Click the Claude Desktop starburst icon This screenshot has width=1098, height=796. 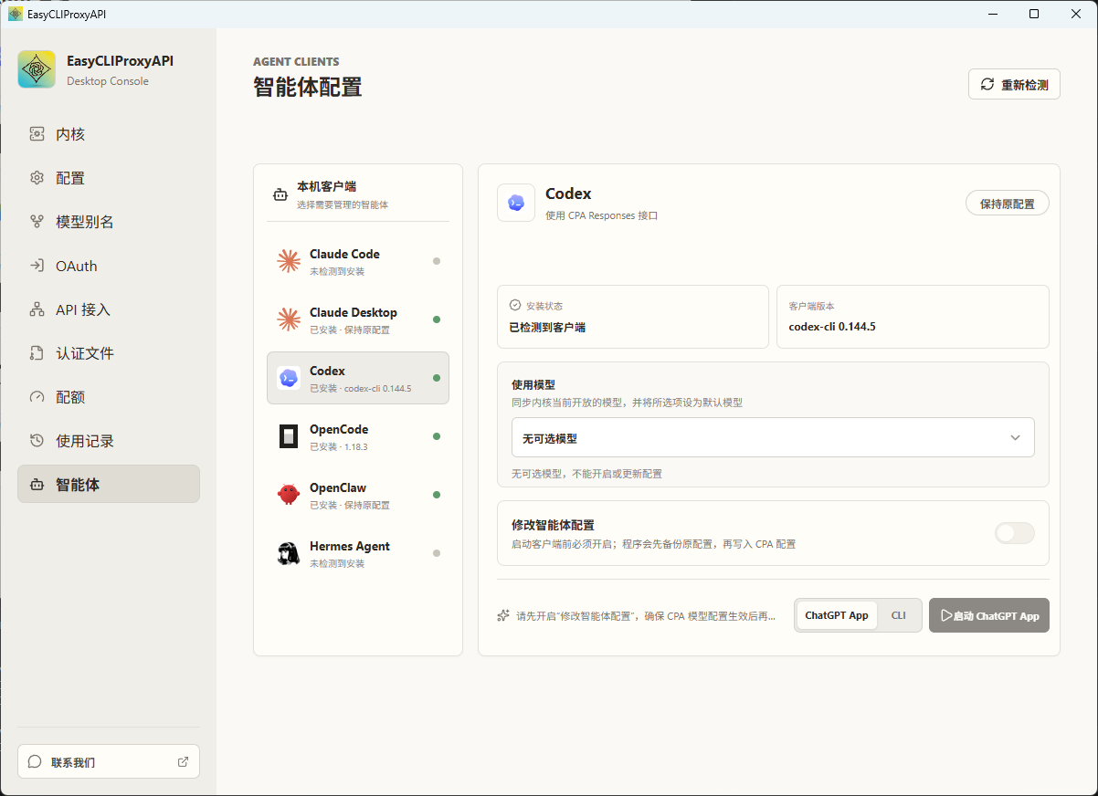(289, 319)
